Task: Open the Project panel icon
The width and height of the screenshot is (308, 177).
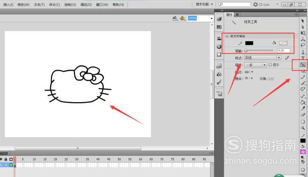Action: pyautogui.click(x=219, y=94)
